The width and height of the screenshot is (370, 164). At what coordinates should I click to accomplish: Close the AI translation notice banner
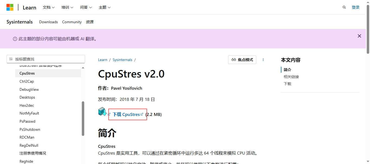click(x=359, y=36)
